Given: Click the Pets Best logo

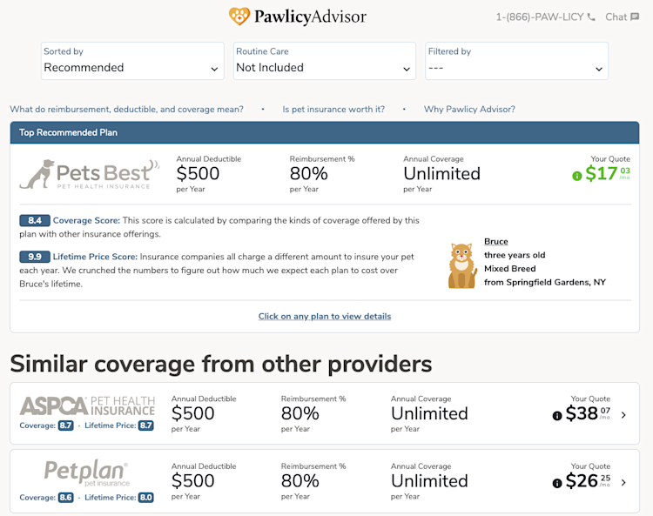Looking at the screenshot, I should 90,174.
